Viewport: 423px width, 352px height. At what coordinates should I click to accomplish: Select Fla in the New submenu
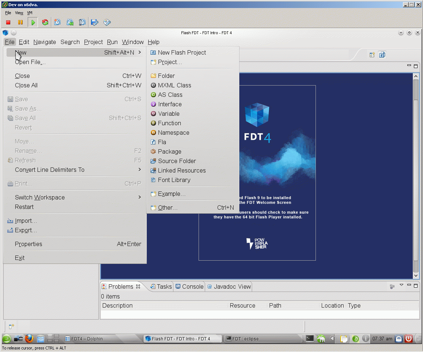point(193,142)
